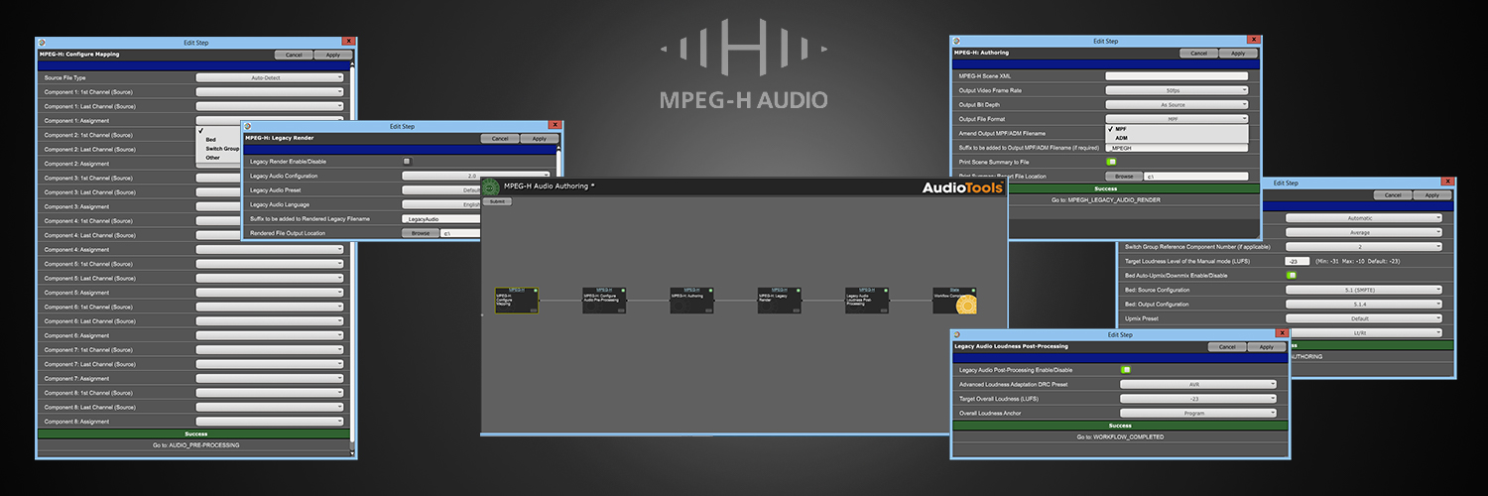
Task: Click Browse for Print Summary Report File Location
Action: pyautogui.click(x=1124, y=176)
